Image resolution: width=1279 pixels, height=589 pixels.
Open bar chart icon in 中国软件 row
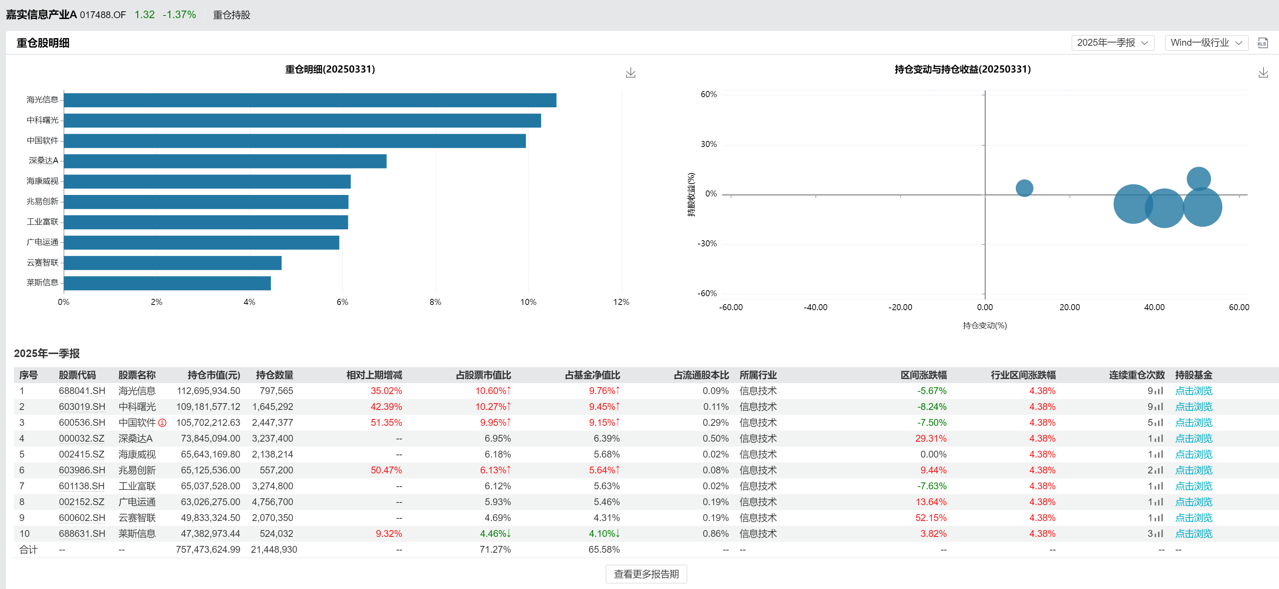[1159, 423]
